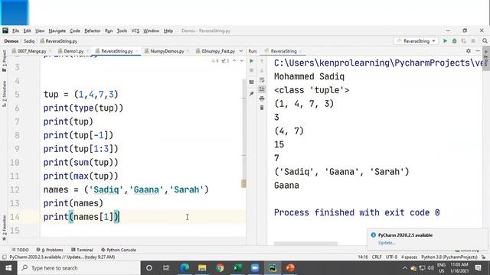Start the Debug bug icon
The width and height of the screenshot is (490, 275).
click(x=454, y=40)
